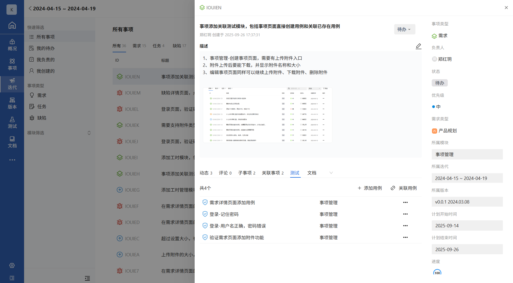Click 添加用例 button

370,188
